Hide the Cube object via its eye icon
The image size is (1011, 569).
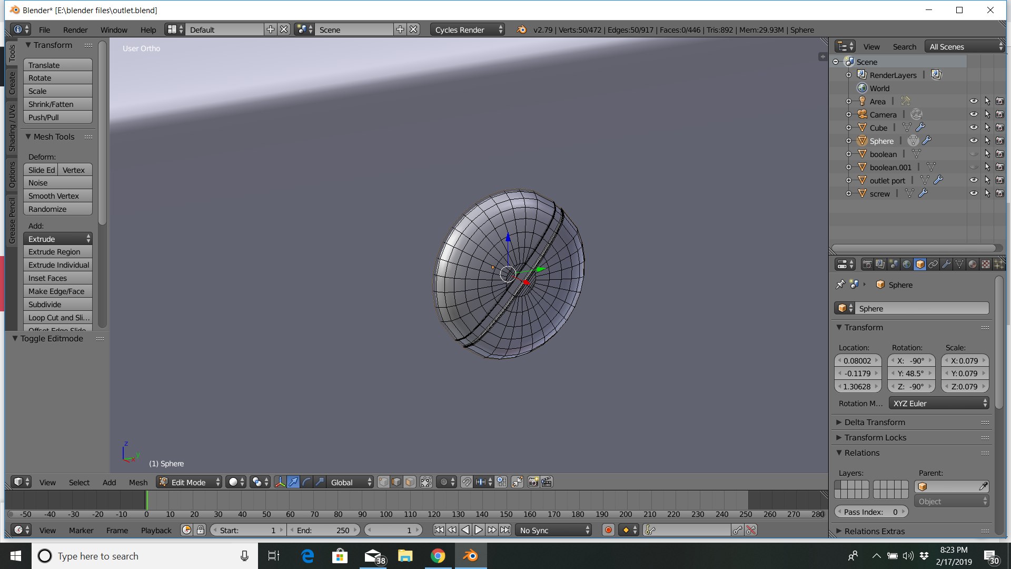[x=974, y=127]
